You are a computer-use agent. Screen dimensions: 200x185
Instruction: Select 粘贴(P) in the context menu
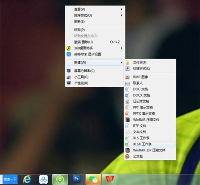[x=95, y=30]
